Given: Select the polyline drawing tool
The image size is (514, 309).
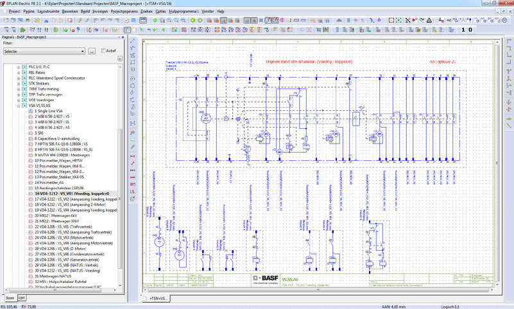Looking at the screenshot, I should pos(133,49).
